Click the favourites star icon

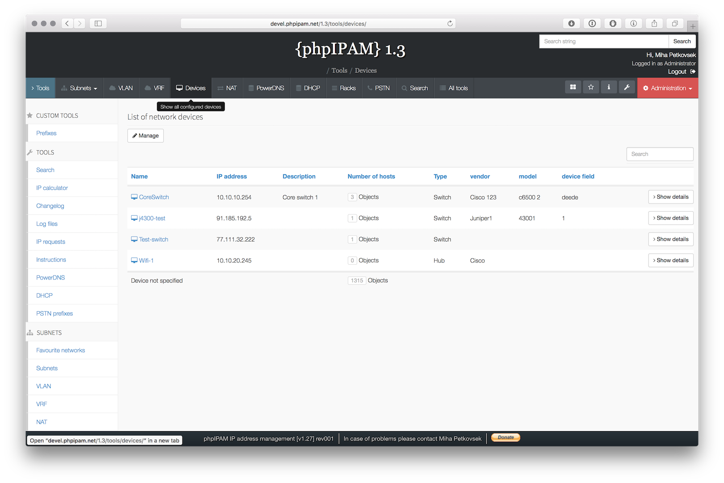click(x=591, y=87)
